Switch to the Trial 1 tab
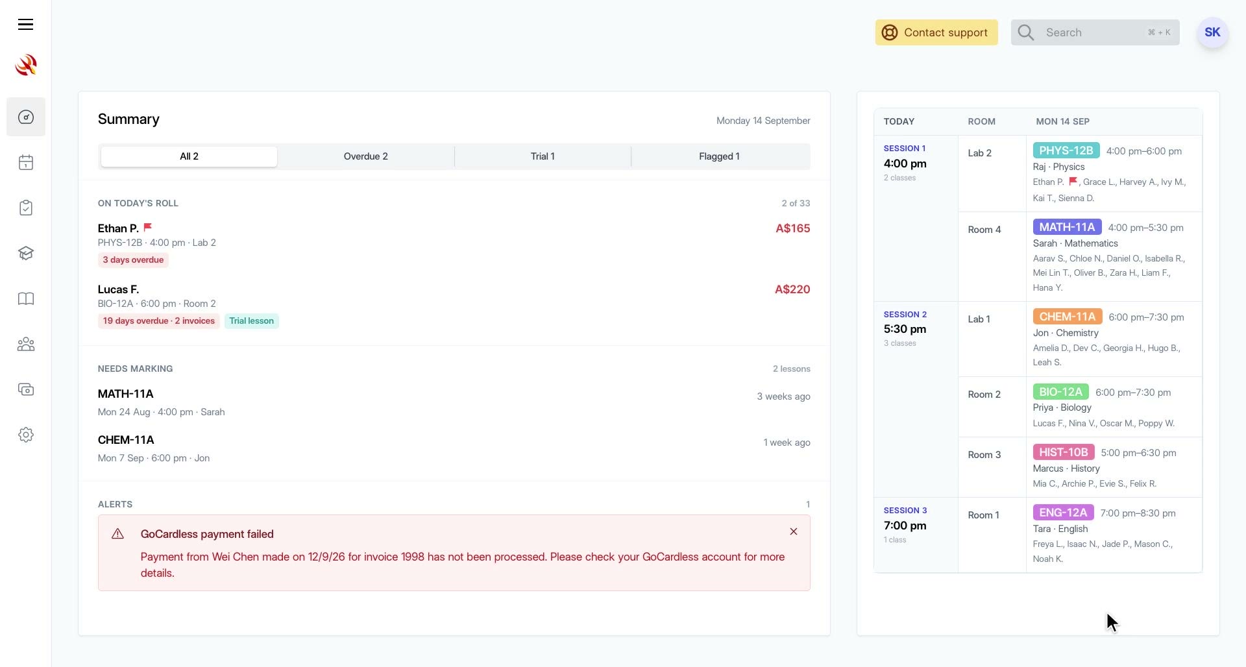 point(543,156)
